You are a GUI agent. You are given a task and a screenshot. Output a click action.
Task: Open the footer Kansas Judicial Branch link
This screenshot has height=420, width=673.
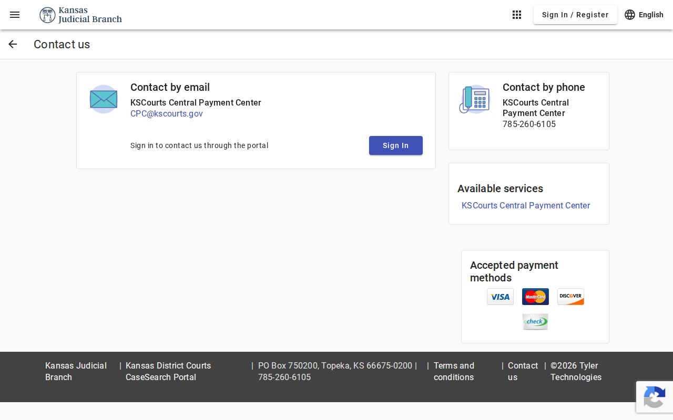76,371
